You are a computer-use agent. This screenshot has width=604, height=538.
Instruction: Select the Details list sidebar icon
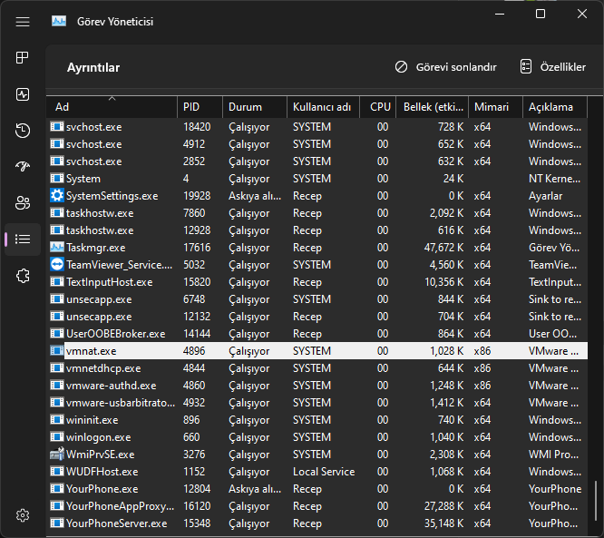point(23,240)
